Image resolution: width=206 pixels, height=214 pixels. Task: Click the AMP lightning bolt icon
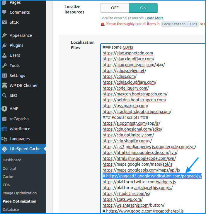(x=4, y=109)
